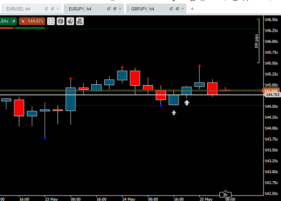Click the 145.000 price axis label
Image resolution: width=281 pixels, height=201 pixels.
click(x=271, y=85)
